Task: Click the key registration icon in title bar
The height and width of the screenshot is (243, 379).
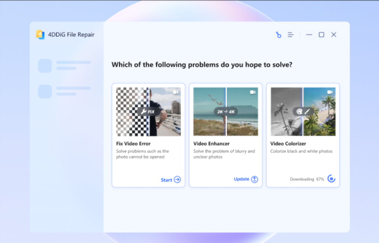Action: [x=279, y=35]
